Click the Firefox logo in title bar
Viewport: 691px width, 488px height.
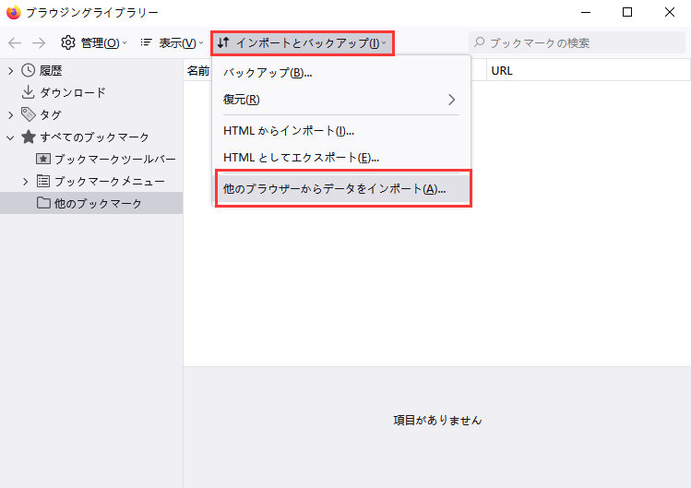coord(14,13)
